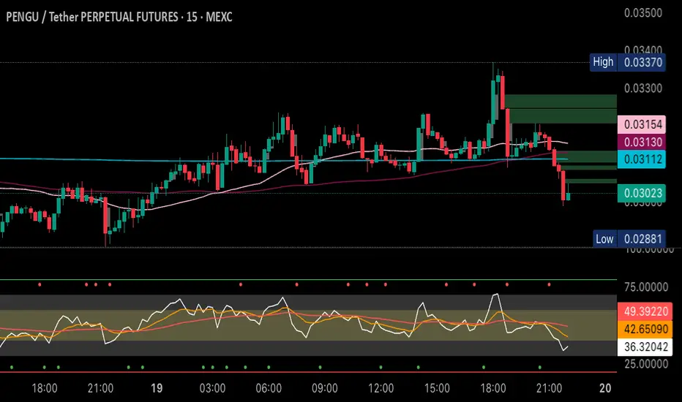Click the 0.03500 price axis value
This screenshot has width=682, height=402.
click(x=643, y=12)
